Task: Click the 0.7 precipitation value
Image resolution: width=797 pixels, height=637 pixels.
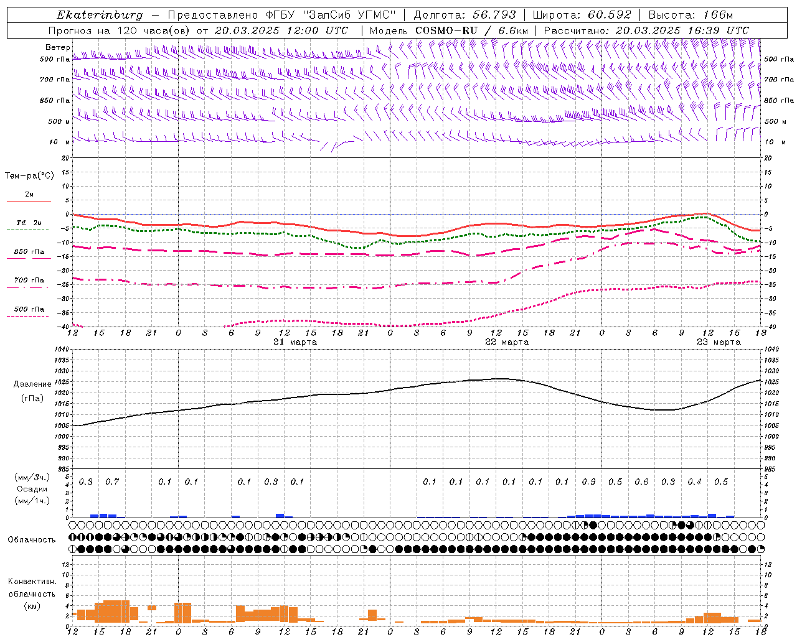Action: (112, 481)
